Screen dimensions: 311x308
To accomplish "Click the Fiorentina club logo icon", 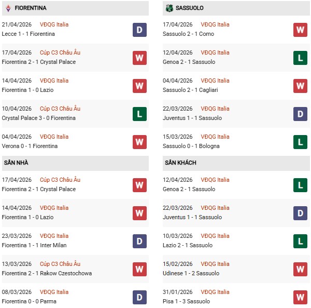I will (8, 8).
